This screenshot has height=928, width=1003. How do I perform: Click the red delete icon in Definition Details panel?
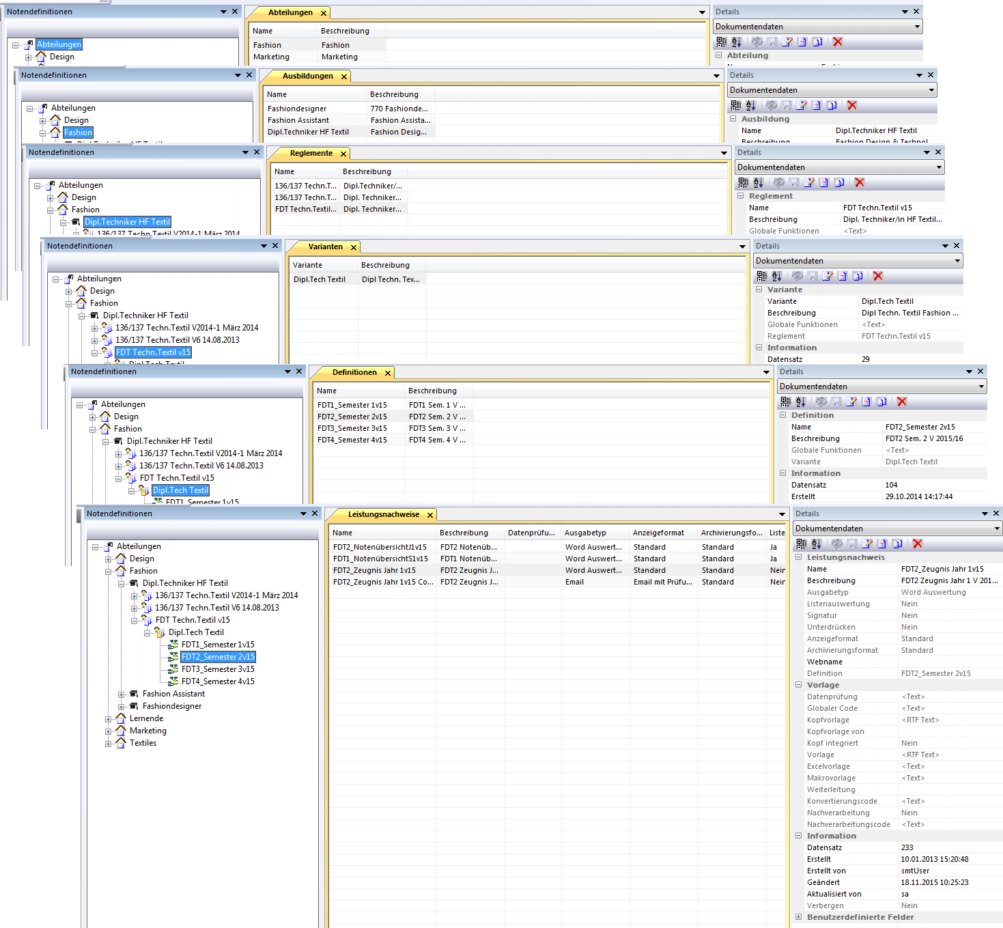902,402
